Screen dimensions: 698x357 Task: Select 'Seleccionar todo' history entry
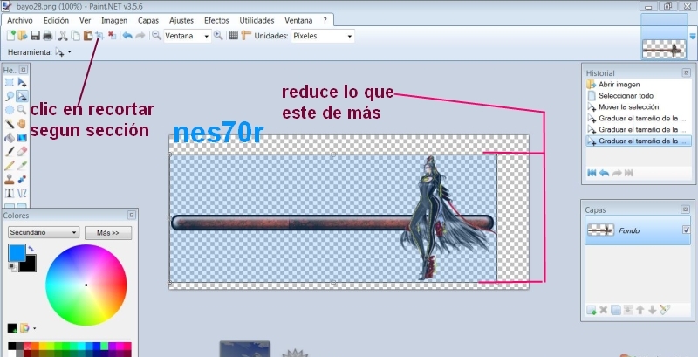[x=626, y=96]
